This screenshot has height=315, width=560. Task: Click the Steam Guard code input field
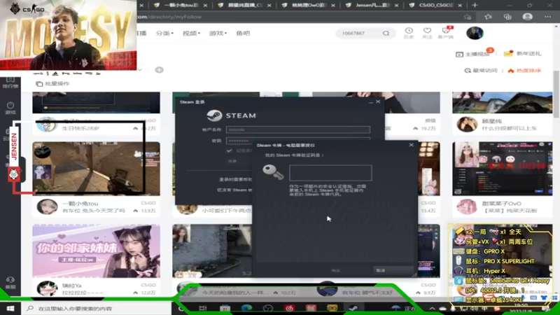[330, 172]
